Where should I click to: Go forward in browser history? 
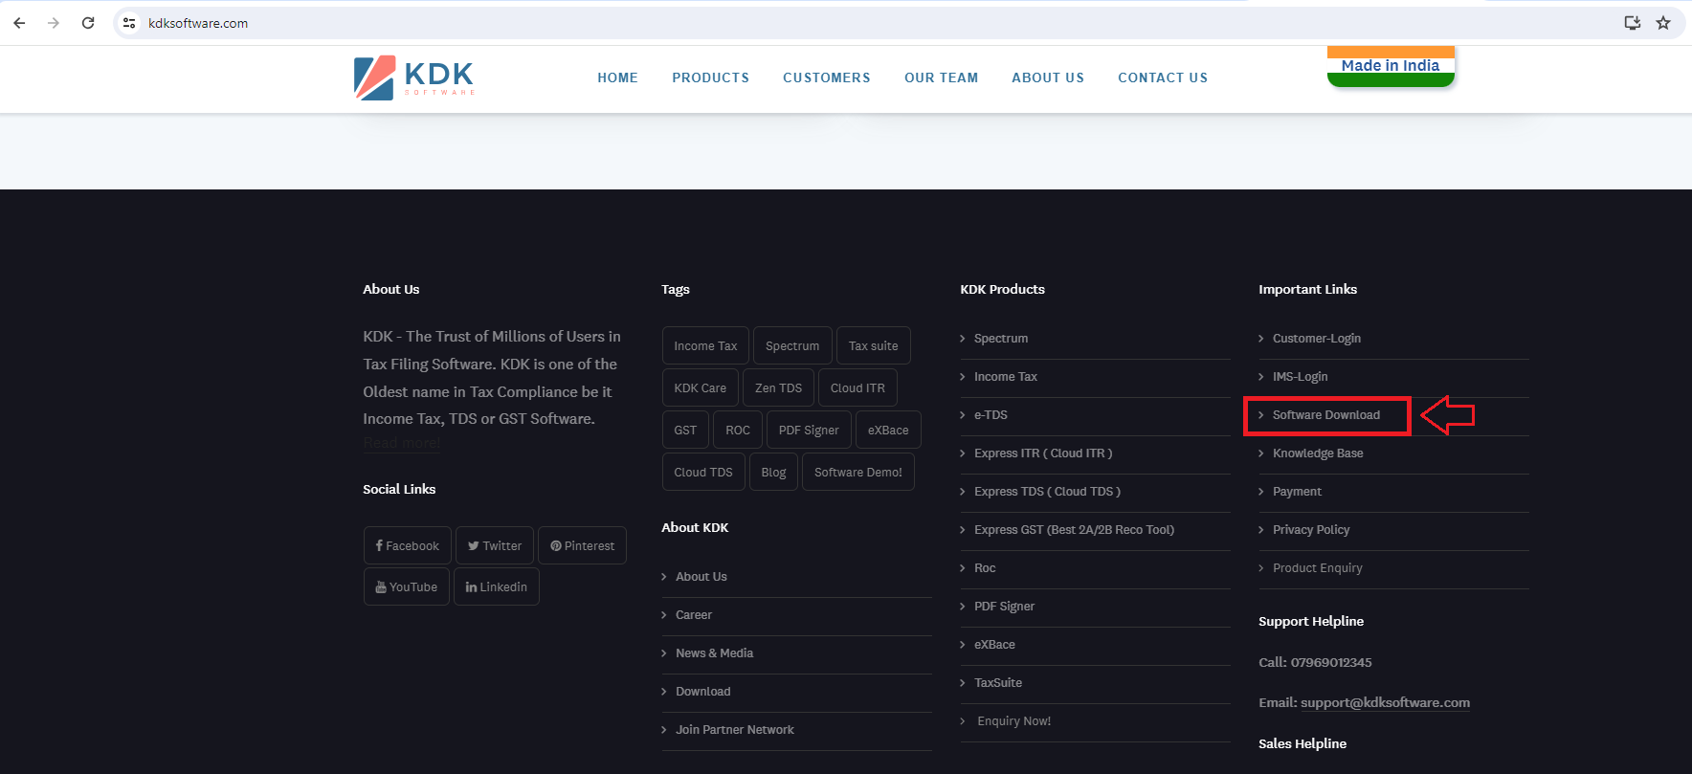pos(54,23)
